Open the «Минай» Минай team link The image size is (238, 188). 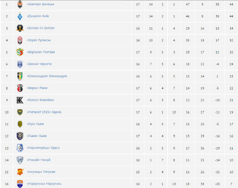click(38, 160)
